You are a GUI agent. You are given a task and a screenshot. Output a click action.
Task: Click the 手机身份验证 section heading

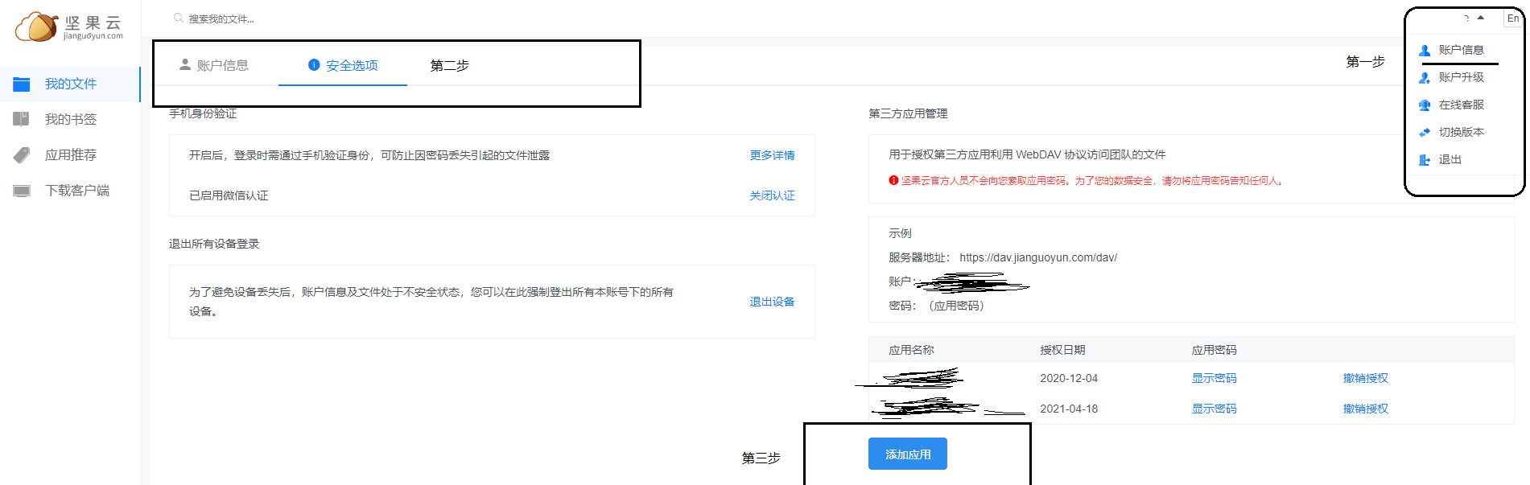tap(203, 113)
